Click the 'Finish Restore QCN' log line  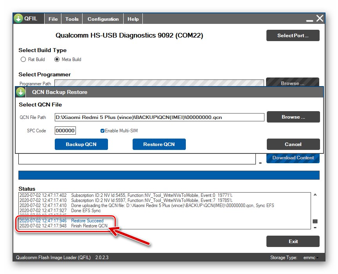click(63, 226)
